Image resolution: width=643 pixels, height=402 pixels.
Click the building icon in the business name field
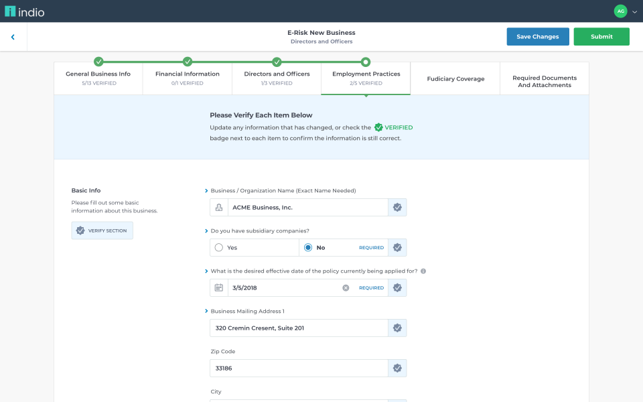tap(218, 207)
